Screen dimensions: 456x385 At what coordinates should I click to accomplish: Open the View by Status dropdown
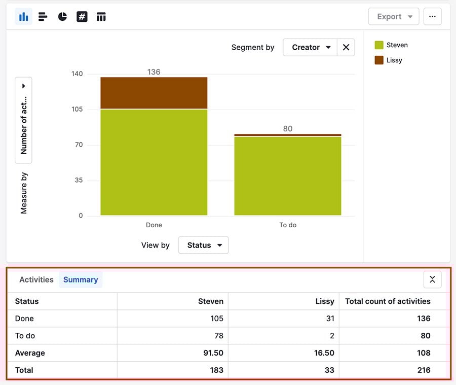[203, 245]
